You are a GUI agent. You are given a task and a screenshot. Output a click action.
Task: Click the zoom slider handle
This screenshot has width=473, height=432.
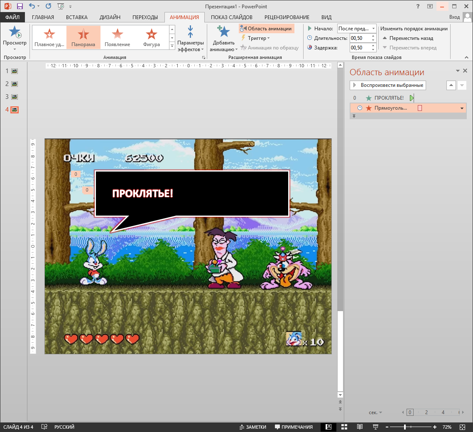pos(405,427)
